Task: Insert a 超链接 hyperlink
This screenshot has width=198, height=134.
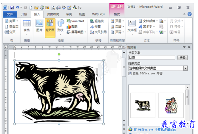Action: (x=97, y=21)
